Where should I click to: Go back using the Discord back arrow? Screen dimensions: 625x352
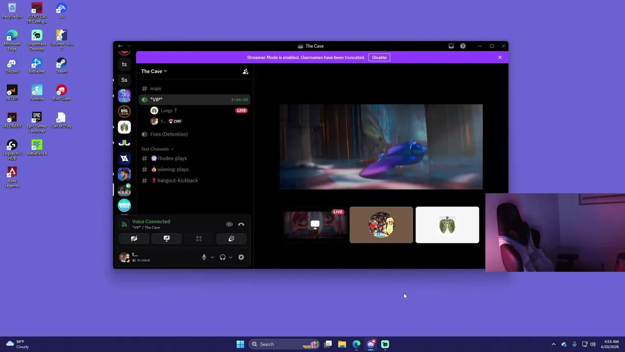click(120, 46)
